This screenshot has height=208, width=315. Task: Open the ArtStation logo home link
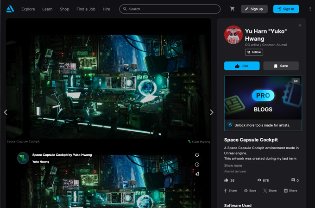[10, 9]
